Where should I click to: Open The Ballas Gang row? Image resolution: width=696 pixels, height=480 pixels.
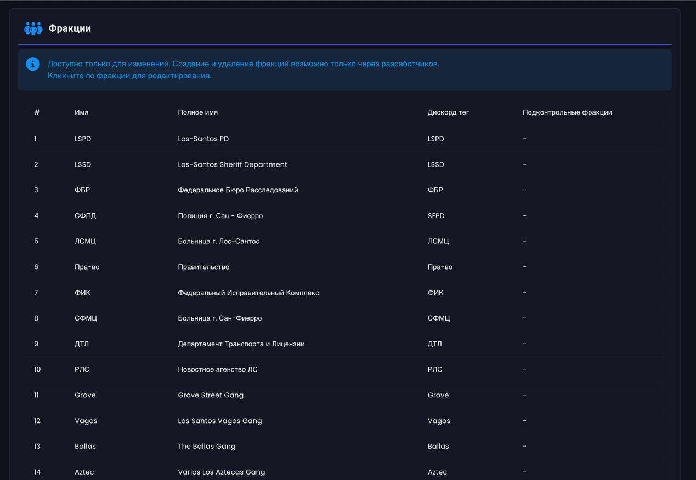pos(206,447)
